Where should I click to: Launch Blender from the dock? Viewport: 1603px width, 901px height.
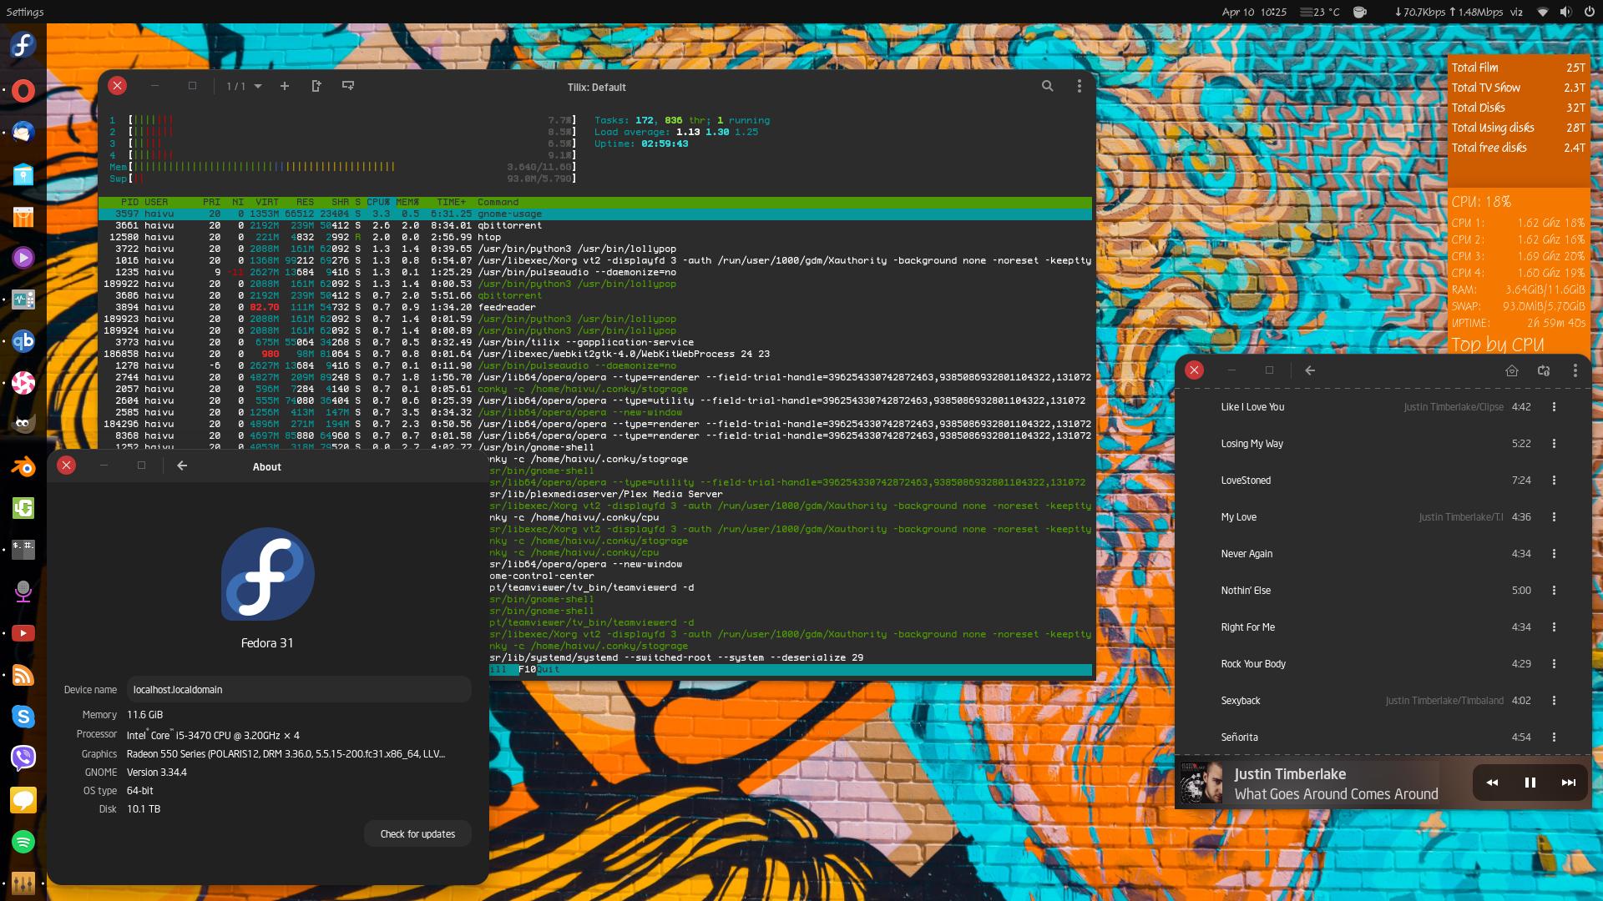(x=23, y=466)
